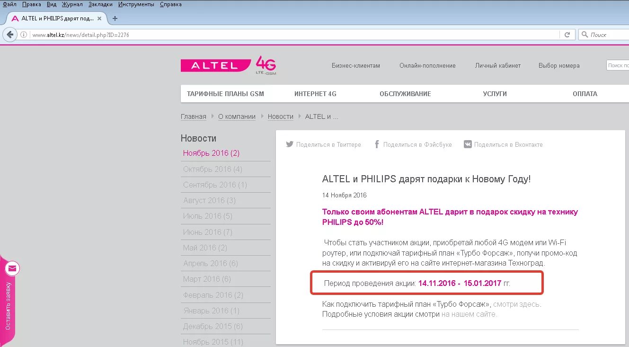
Task: Open ИНТЕРНЕТ 4G navigation item
Action: [x=315, y=94]
